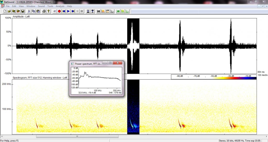Click the open-folder icon with the red arrow
This screenshot has width=268, height=142.
point(18,11)
